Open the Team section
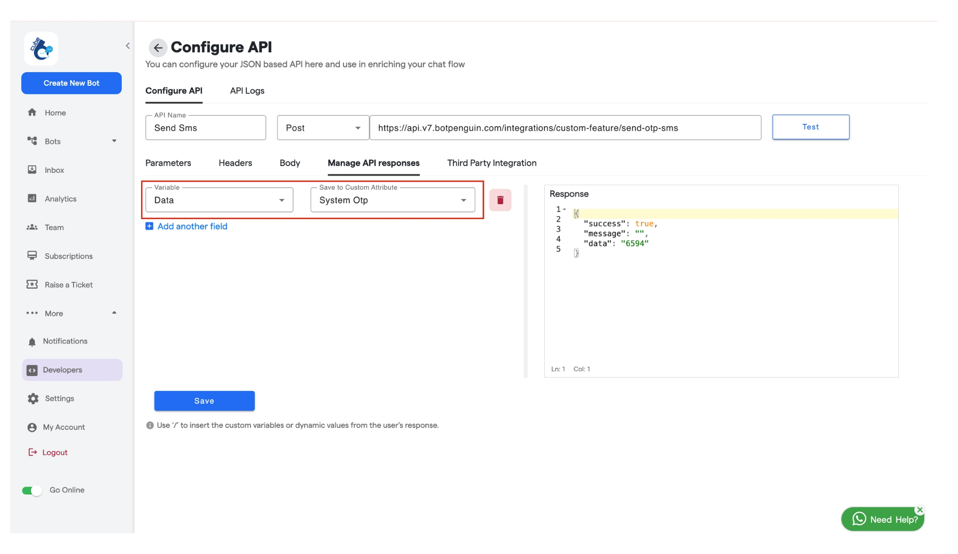The width and height of the screenshot is (958, 554). pyautogui.click(x=53, y=227)
